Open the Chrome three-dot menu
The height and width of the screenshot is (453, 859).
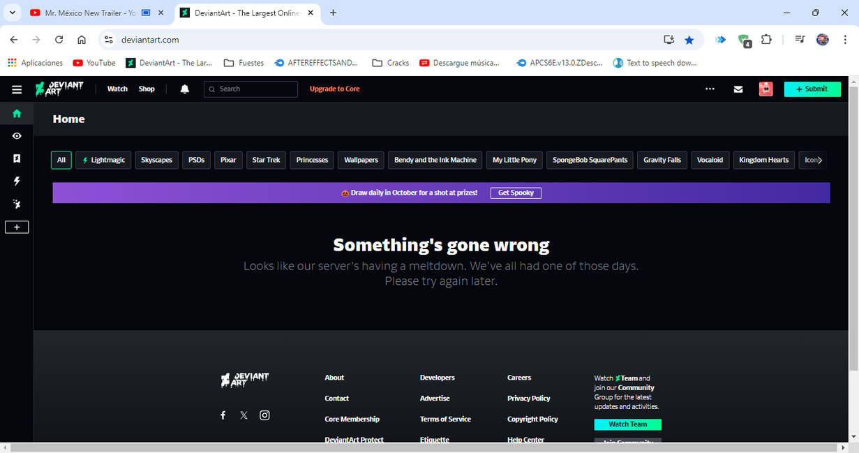tap(845, 40)
